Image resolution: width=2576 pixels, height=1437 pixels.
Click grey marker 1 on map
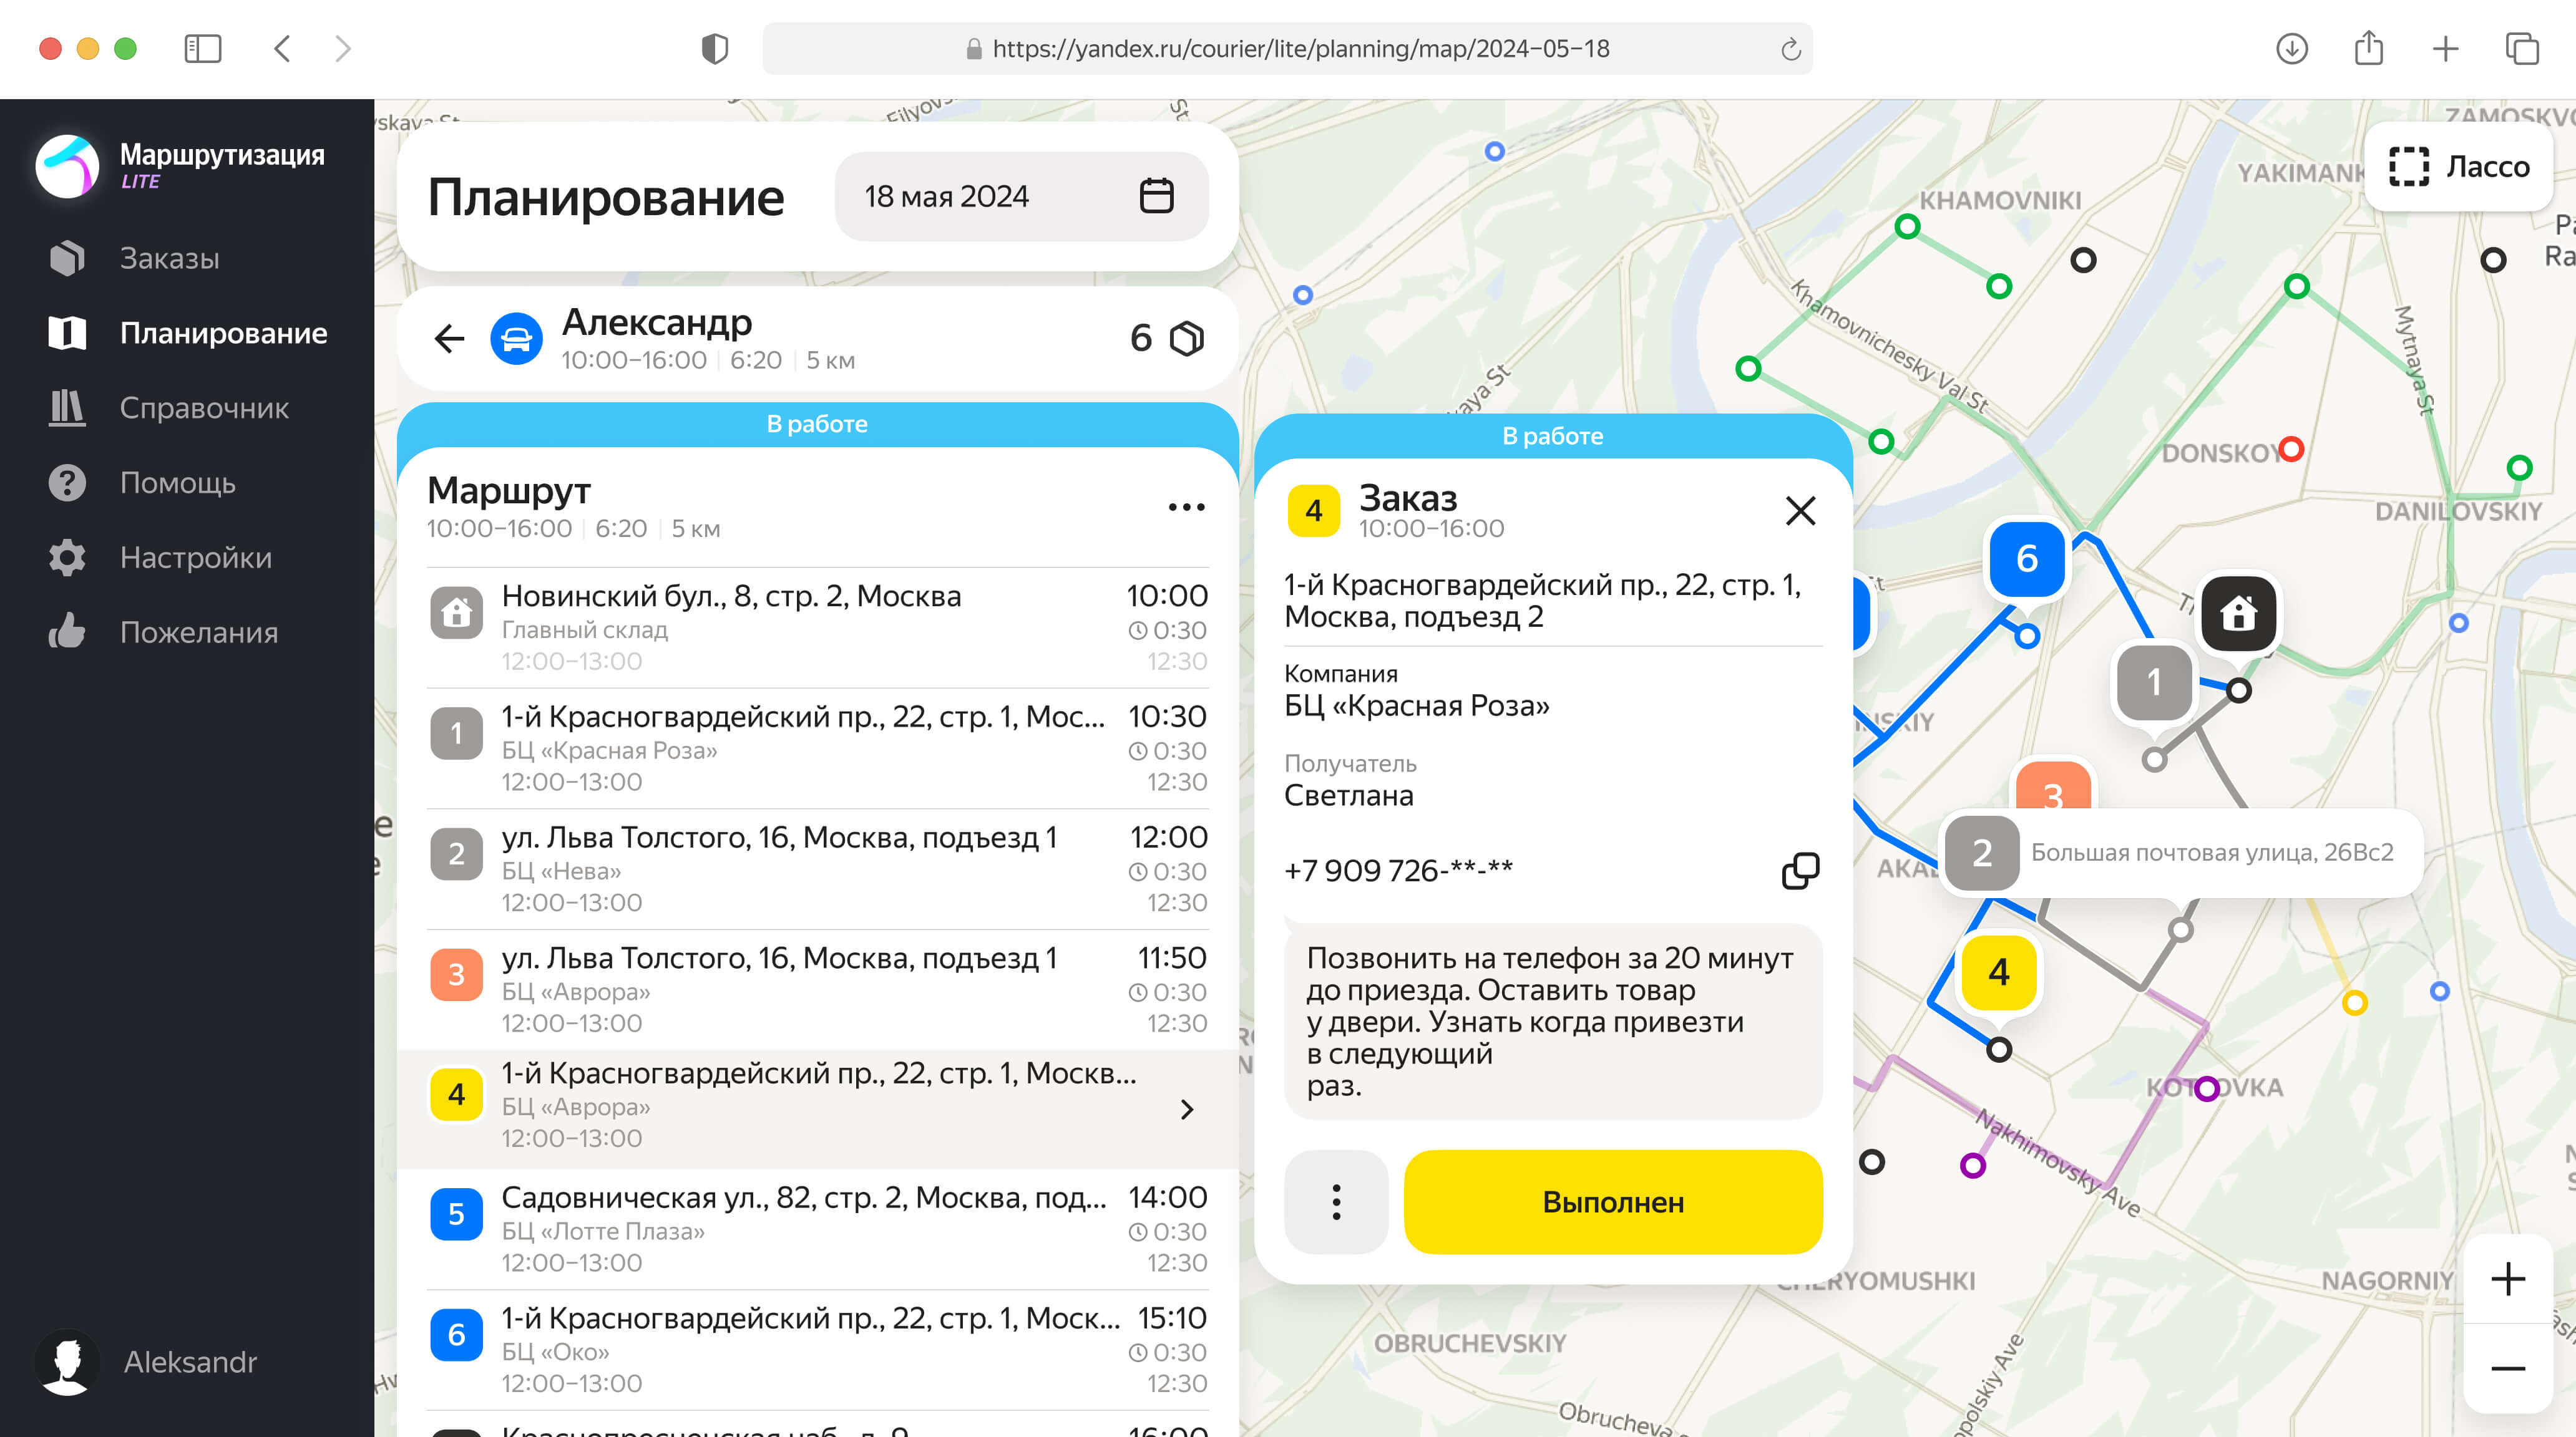(2154, 684)
